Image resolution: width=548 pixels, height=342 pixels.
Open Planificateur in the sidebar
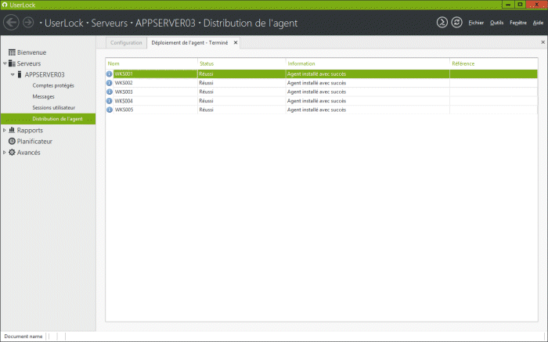click(x=34, y=141)
